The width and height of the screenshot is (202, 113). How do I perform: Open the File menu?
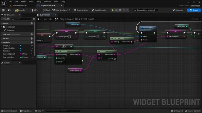click(x=10, y=2)
